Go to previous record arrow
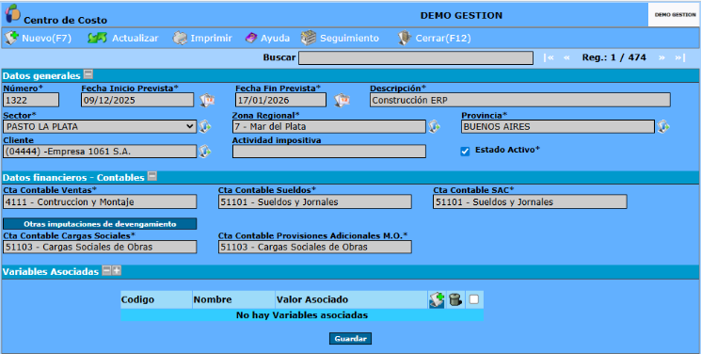This screenshot has width=701, height=354. click(566, 57)
